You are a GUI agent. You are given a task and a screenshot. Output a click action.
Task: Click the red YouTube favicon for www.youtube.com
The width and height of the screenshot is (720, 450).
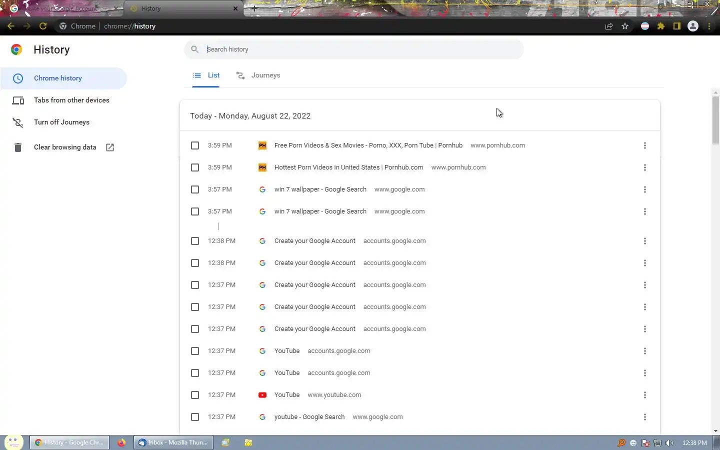[262, 395]
